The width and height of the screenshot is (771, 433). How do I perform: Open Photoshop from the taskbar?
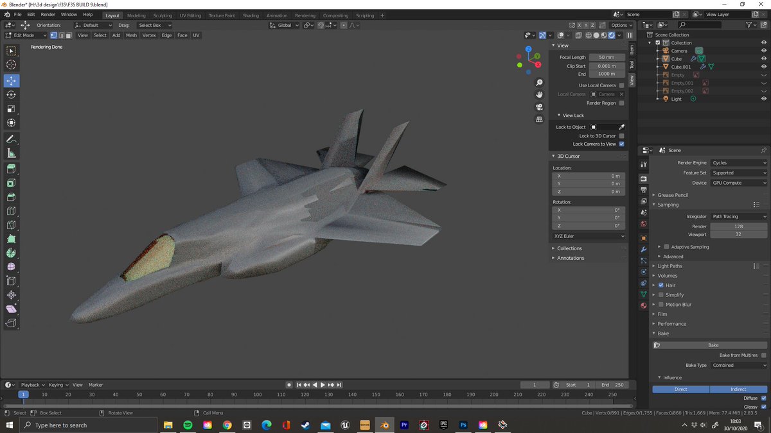(x=463, y=425)
